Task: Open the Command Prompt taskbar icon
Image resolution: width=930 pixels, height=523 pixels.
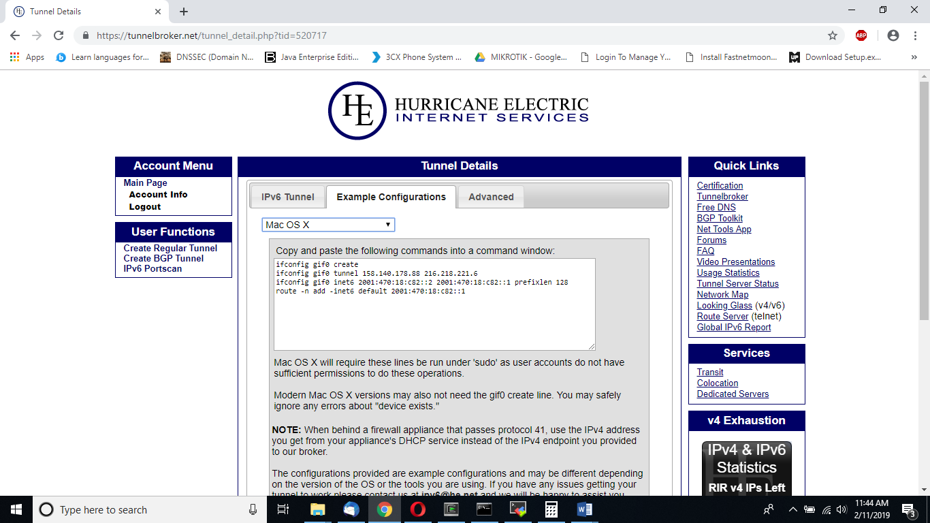Action: [x=485, y=509]
